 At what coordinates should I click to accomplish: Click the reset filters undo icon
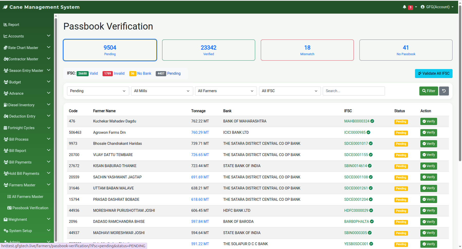point(444,91)
